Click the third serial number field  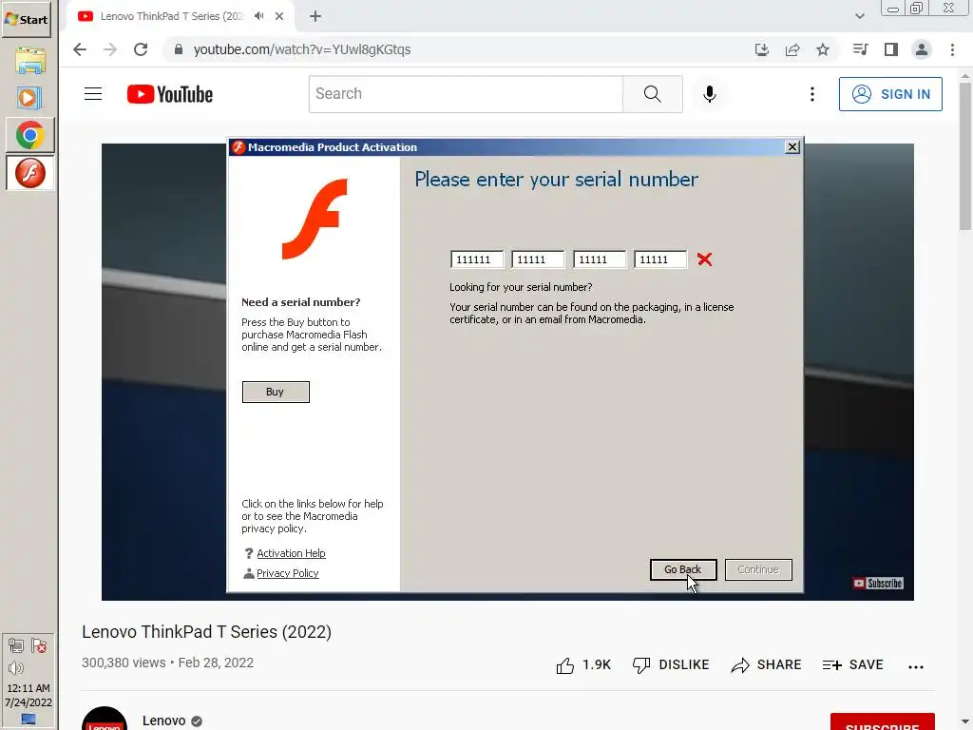[599, 259]
